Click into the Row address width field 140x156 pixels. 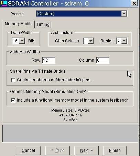[x=49, y=60]
